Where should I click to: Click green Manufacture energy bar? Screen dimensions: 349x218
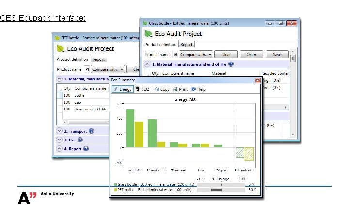tap(152, 133)
